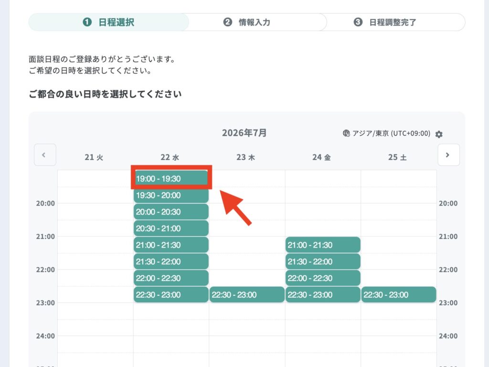Click the right-side 24:00 time label
This screenshot has width=489, height=367.
coord(448,336)
